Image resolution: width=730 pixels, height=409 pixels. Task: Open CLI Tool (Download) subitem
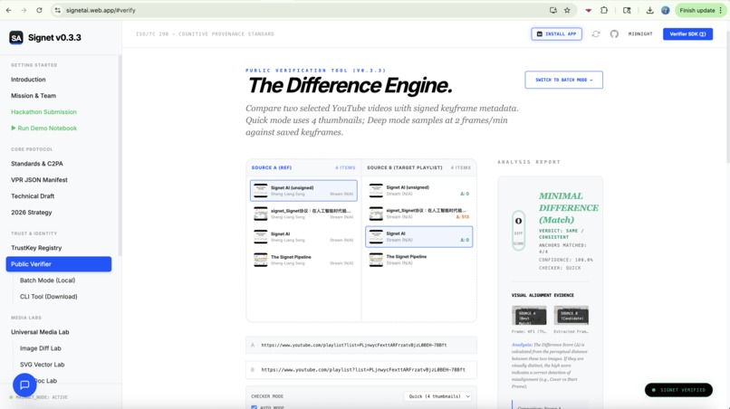[x=48, y=297]
